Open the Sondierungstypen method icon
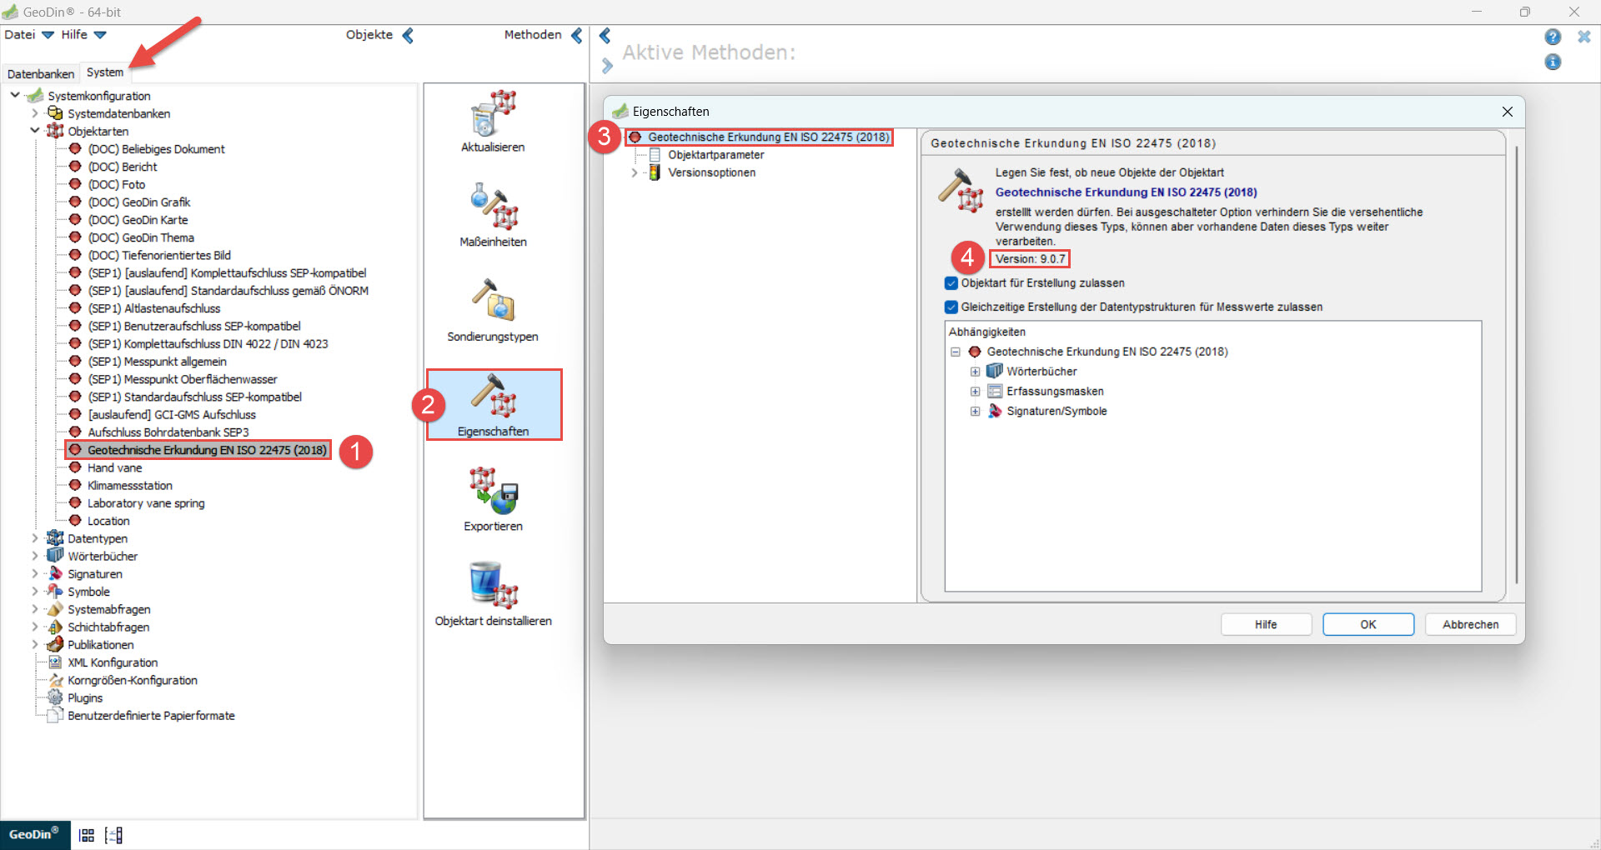1601x850 pixels. (x=493, y=300)
